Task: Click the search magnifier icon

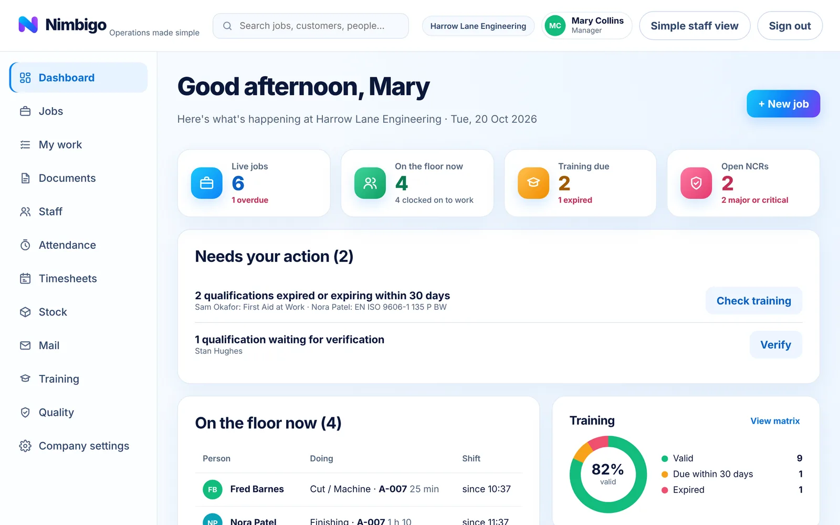Action: pos(227,26)
